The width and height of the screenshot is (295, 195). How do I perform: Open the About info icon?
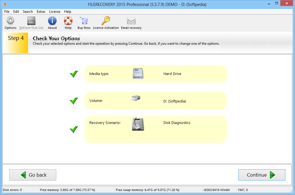(52, 21)
